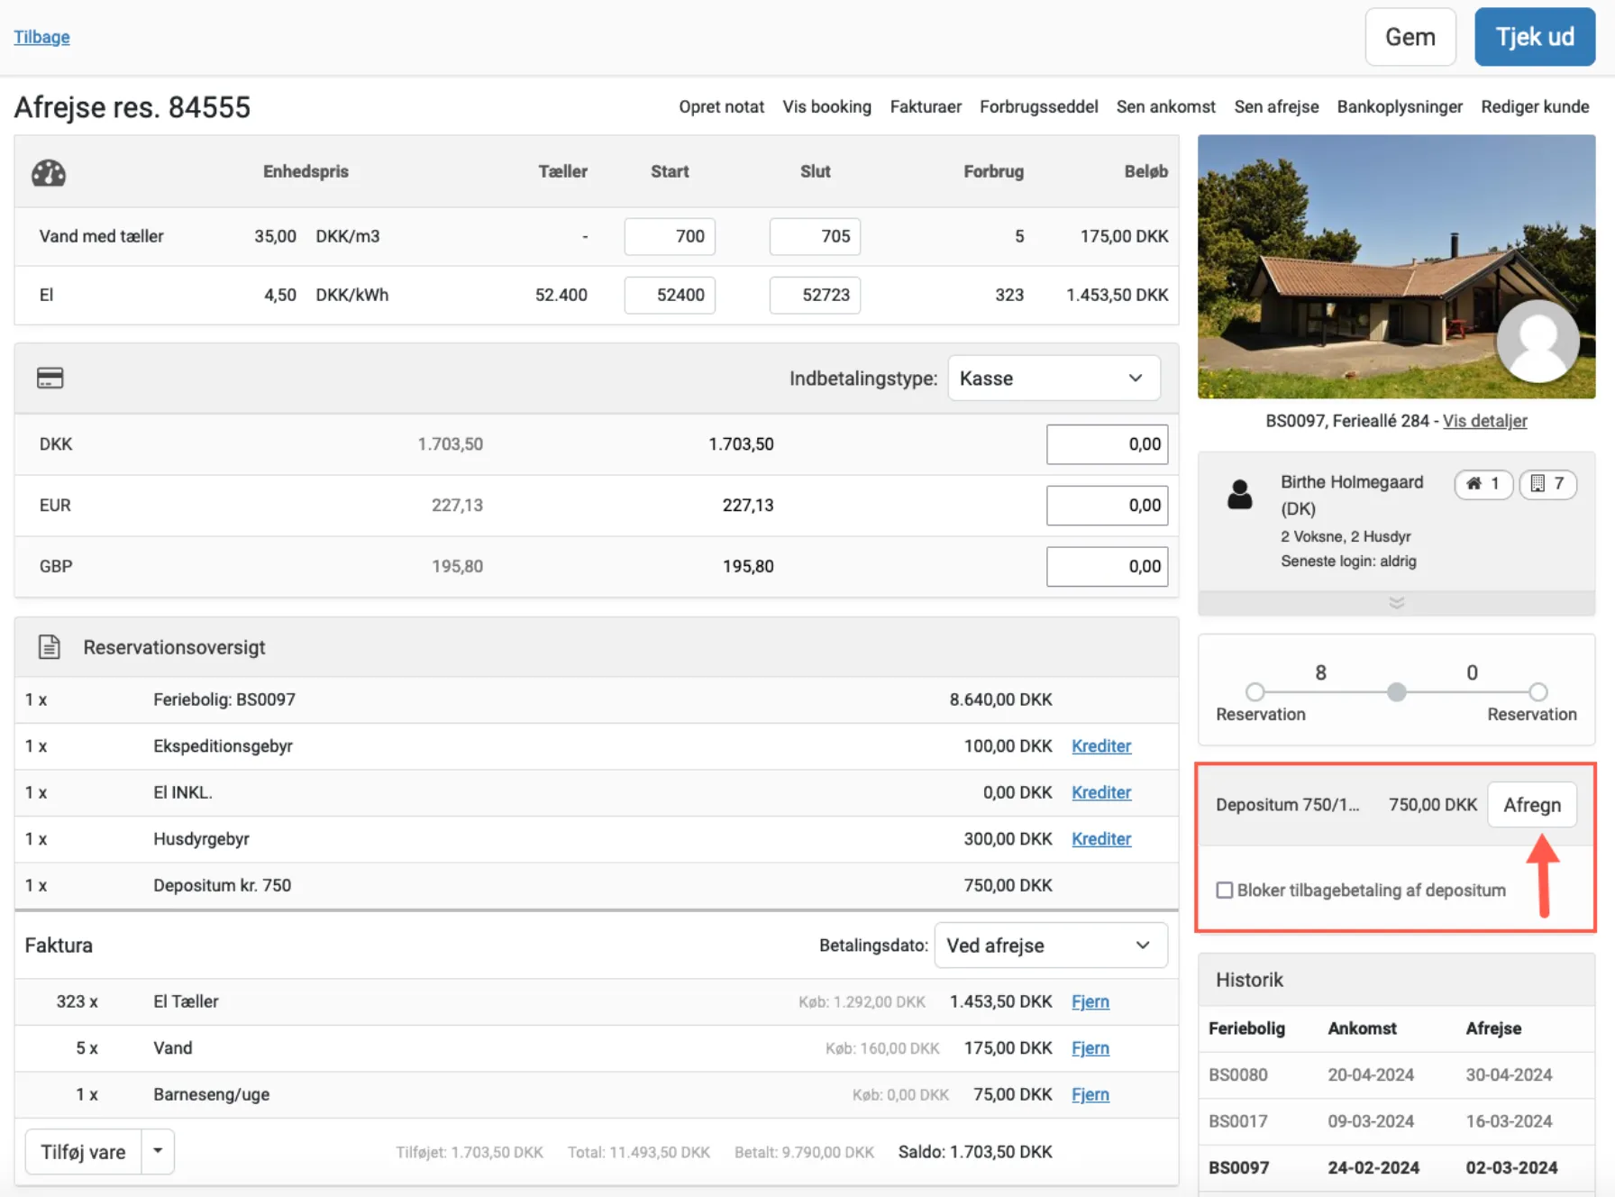
Task: Open the Betalingsdato dropdown
Action: pyautogui.click(x=1050, y=946)
